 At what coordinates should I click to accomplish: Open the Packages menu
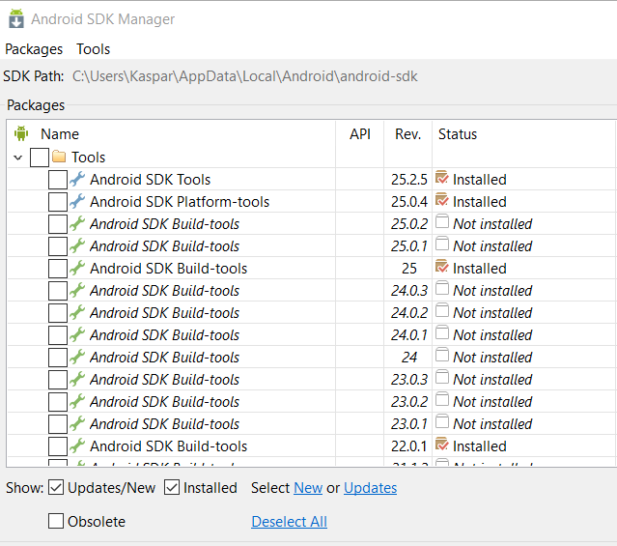pyautogui.click(x=34, y=49)
